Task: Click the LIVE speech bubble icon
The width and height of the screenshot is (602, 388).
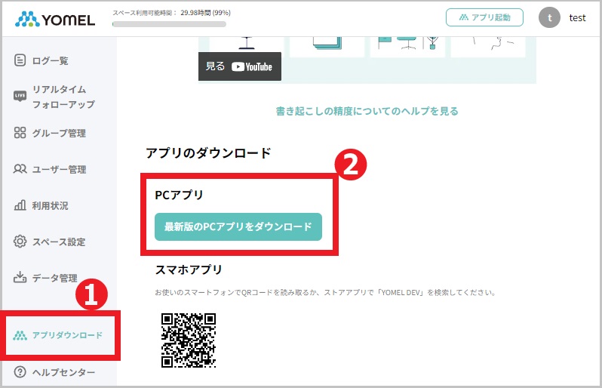Action: [20, 96]
